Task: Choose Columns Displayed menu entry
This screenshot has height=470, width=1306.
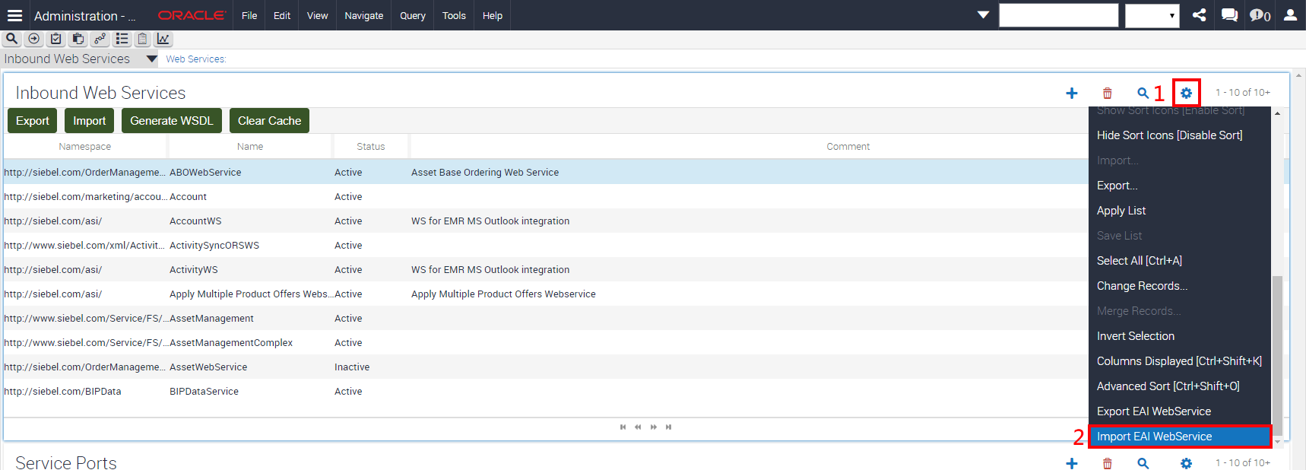Action: click(1180, 361)
